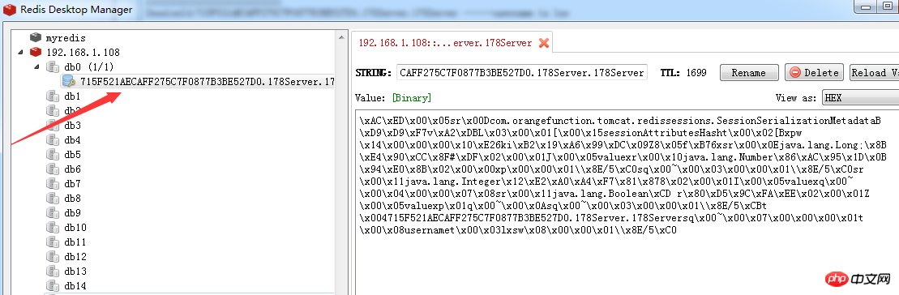The image size is (899, 295).
Task: Click the db3 database icon
Action: tap(53, 126)
